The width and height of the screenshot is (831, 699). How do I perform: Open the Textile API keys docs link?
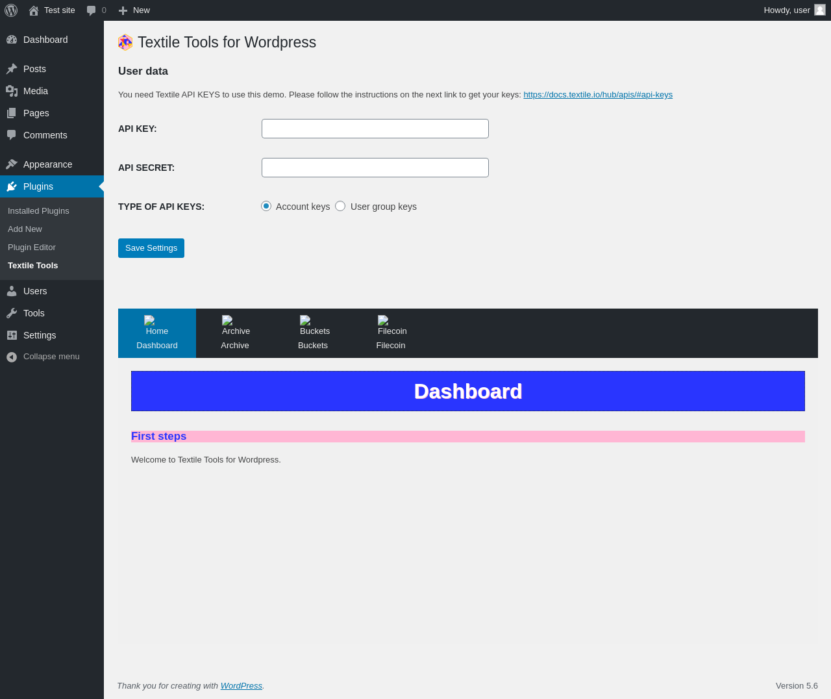(x=598, y=95)
